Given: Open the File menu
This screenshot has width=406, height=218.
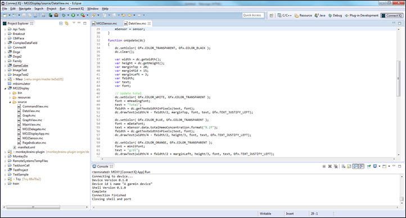Looking at the screenshot, I should (4, 8).
